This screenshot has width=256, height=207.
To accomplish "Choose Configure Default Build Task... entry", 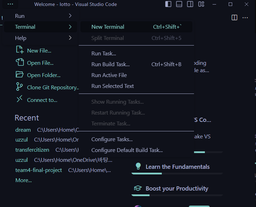I will pos(136,150).
